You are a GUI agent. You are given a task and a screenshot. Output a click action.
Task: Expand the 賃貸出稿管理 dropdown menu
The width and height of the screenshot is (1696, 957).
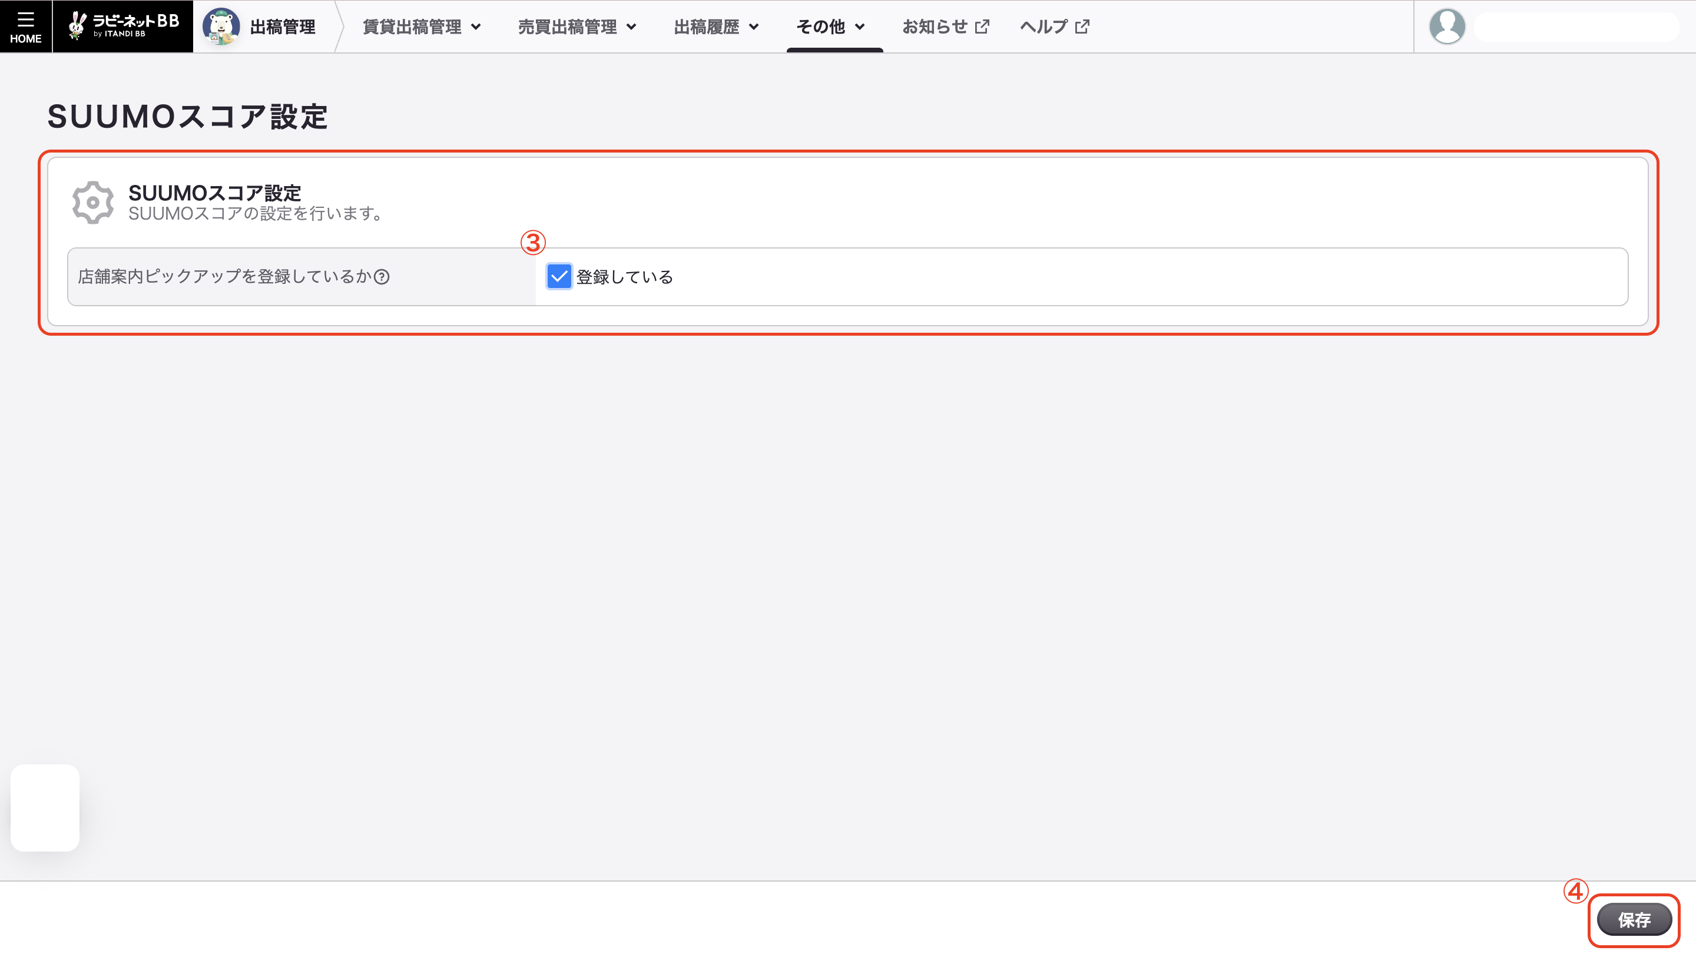(422, 27)
